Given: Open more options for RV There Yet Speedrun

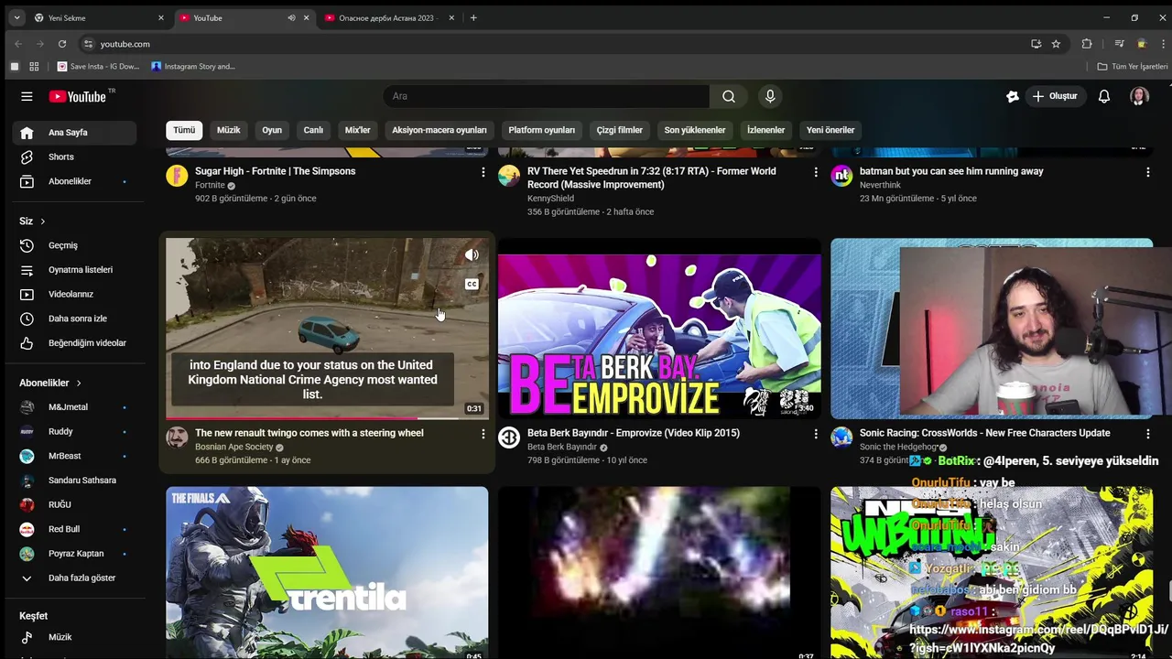Looking at the screenshot, I should point(816,172).
